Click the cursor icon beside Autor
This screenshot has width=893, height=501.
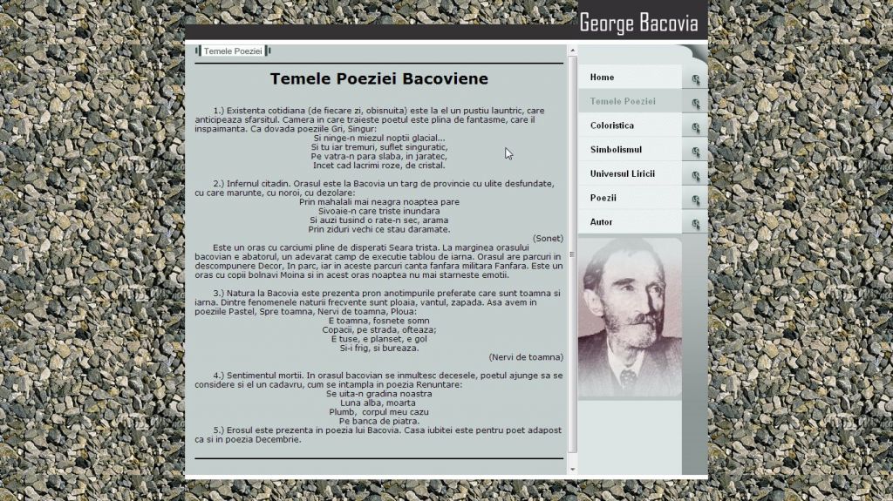click(696, 225)
